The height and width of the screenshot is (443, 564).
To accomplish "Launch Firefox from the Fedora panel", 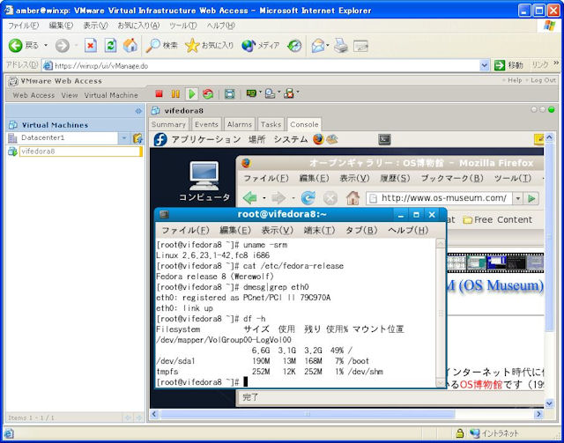I will pyautogui.click(x=318, y=139).
